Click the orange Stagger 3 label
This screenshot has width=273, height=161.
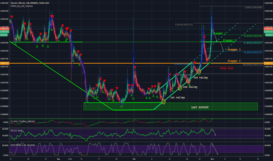[234, 49]
